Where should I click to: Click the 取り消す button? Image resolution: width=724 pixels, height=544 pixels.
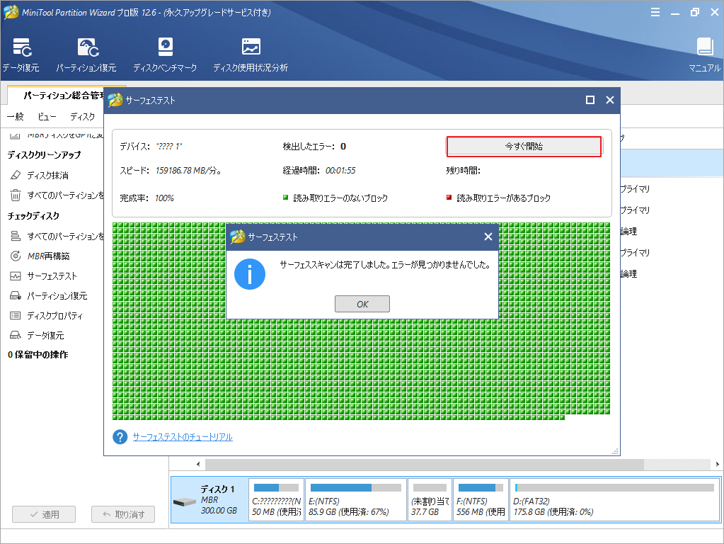coord(123,514)
